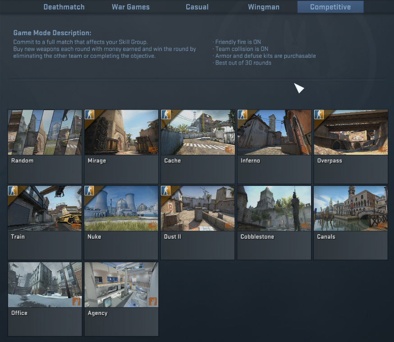Click the bomb defusal icon on Dust II
This screenshot has height=342, width=394.
(229, 226)
